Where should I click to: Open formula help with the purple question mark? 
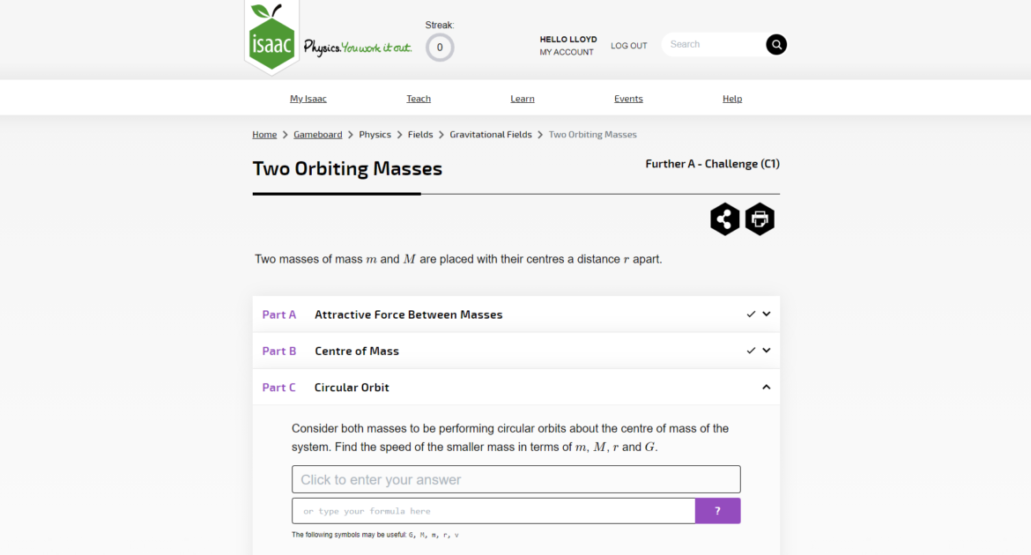coord(717,511)
